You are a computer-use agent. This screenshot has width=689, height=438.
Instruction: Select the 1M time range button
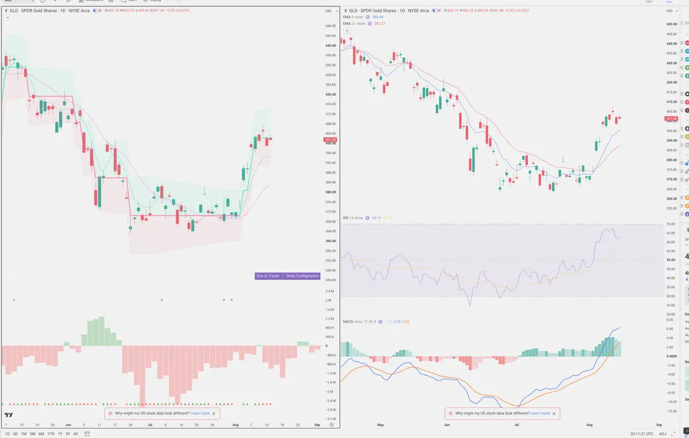click(x=24, y=433)
